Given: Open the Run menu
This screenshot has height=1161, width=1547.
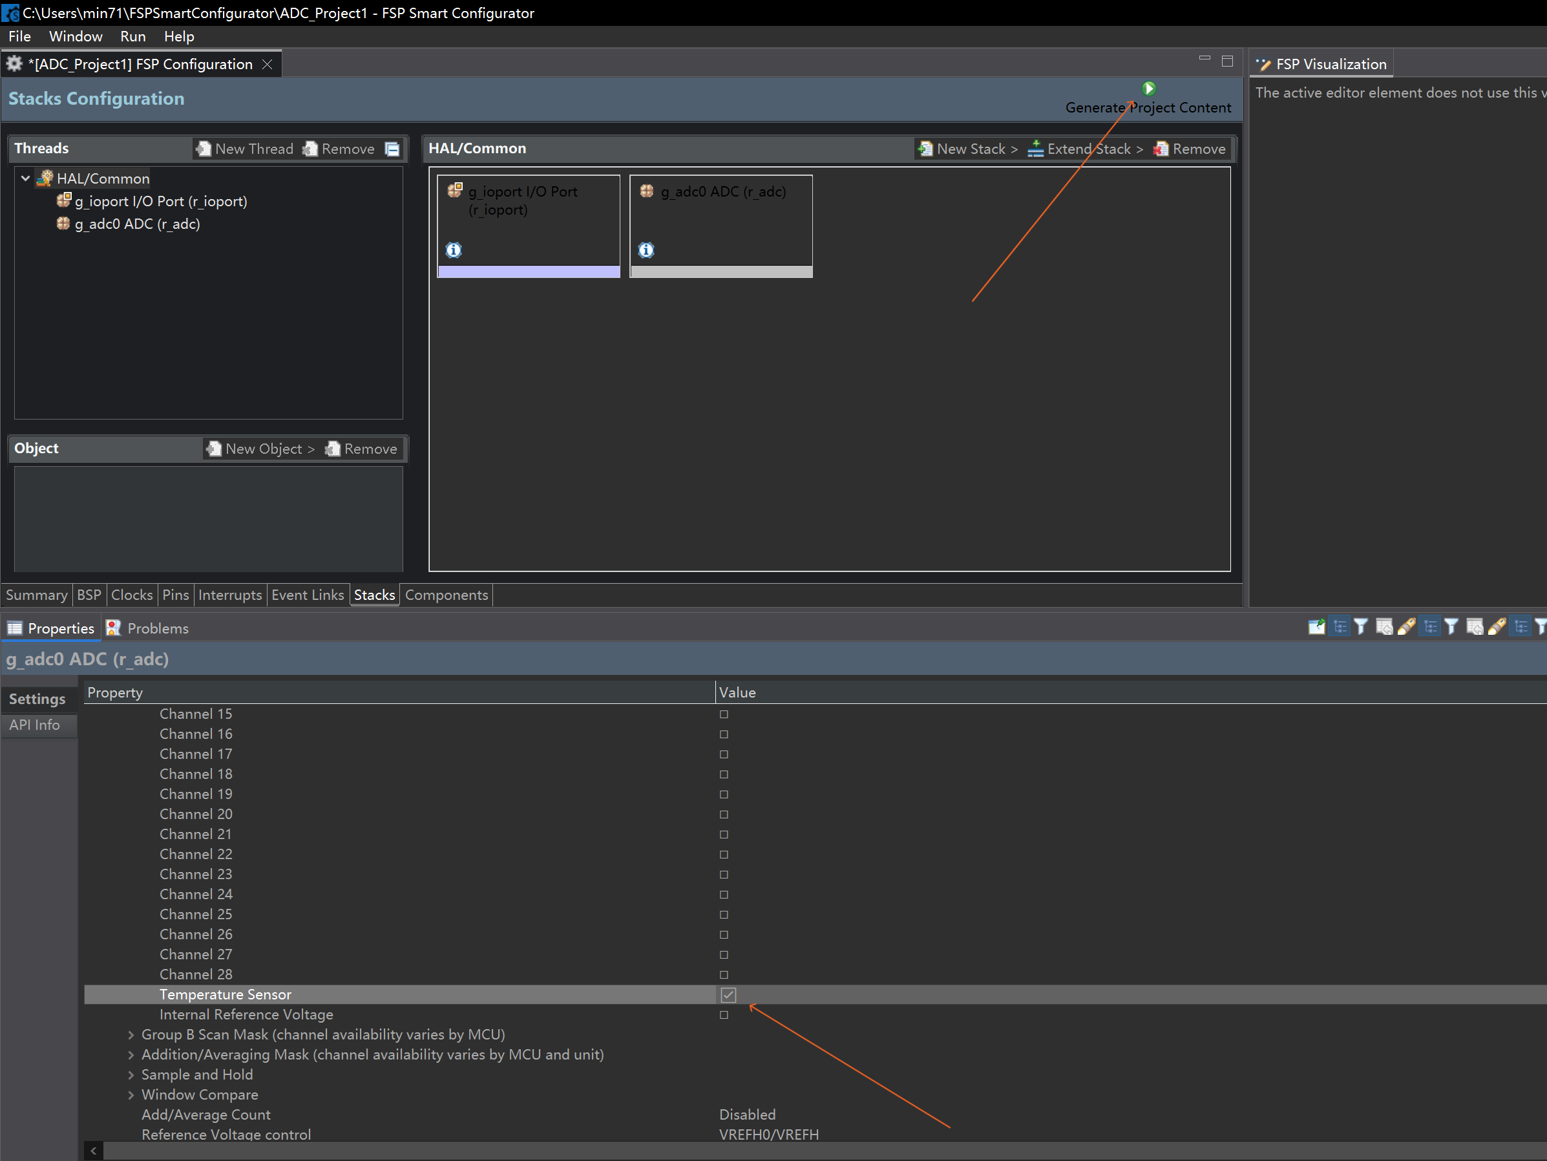Looking at the screenshot, I should point(133,36).
